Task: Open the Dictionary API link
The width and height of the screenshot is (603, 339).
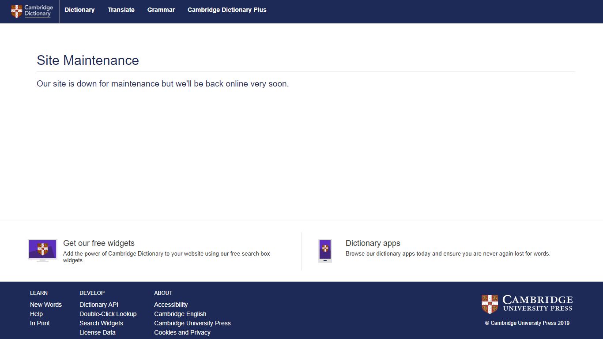Action: tap(99, 305)
